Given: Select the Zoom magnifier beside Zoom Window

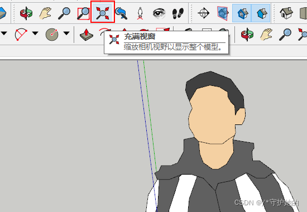Looking at the screenshot, I should coord(64,13).
